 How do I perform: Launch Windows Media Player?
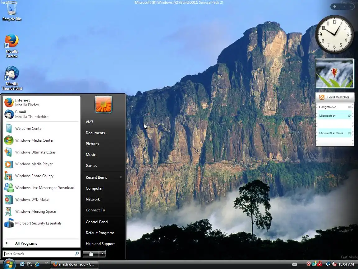pos(42,164)
